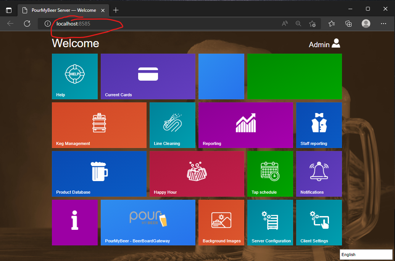The height and width of the screenshot is (261, 395).
Task: Open the browser profile avatar
Action: [366, 24]
